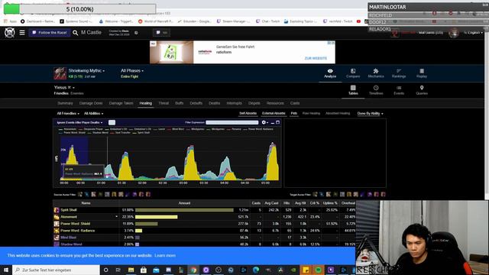Switch to Damage Taken tab

tap(121, 103)
